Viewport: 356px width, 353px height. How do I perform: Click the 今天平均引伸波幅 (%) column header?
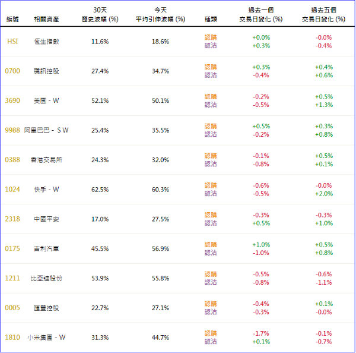(161, 14)
